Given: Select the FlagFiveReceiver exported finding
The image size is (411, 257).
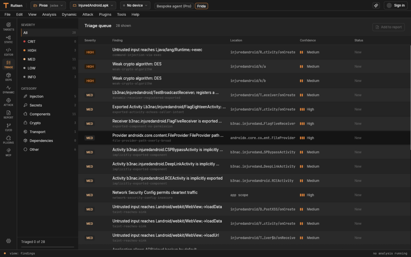Looking at the screenshot, I should click(x=244, y=124).
